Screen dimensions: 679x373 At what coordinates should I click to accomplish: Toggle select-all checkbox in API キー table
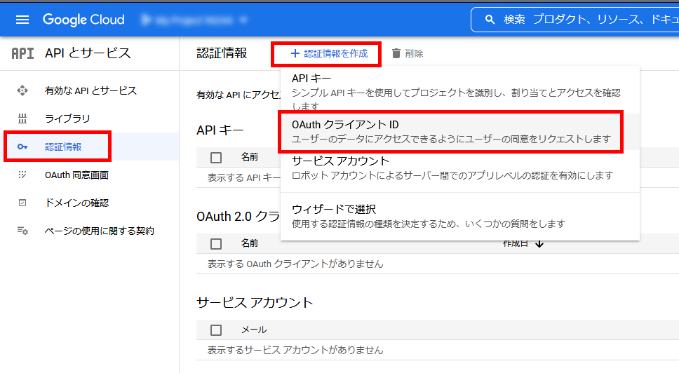215,158
